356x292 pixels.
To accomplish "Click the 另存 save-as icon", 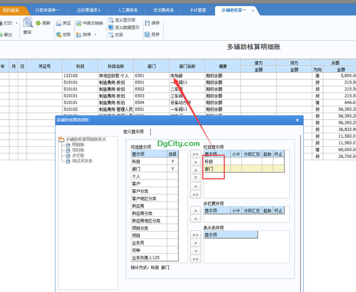I will pyautogui.click(x=147, y=34).
